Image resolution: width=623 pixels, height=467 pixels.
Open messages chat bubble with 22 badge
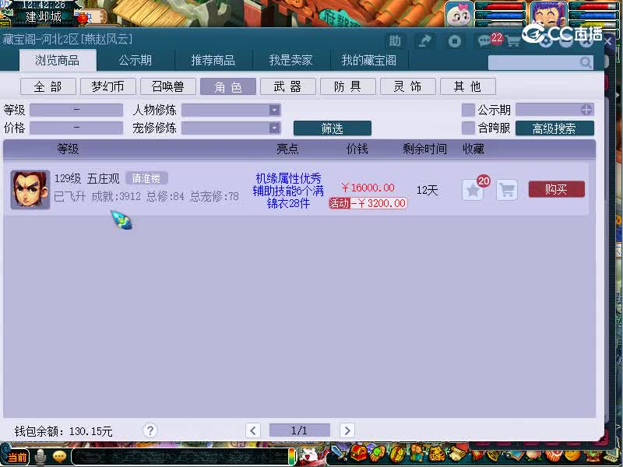click(x=486, y=40)
